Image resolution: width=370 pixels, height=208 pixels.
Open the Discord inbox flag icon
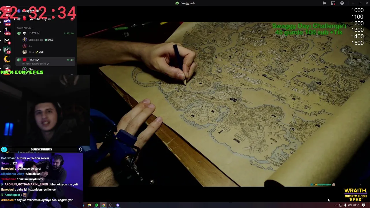coord(324,3)
